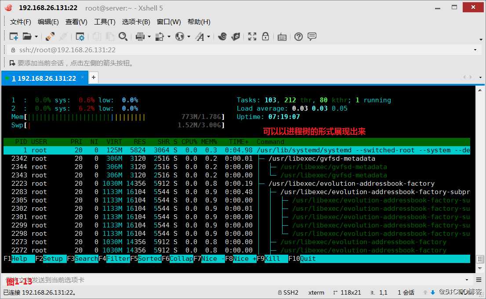Click the toolbar overflow arrow at right
Image resolution: width=486 pixels, height=299 pixels.
tap(481, 40)
